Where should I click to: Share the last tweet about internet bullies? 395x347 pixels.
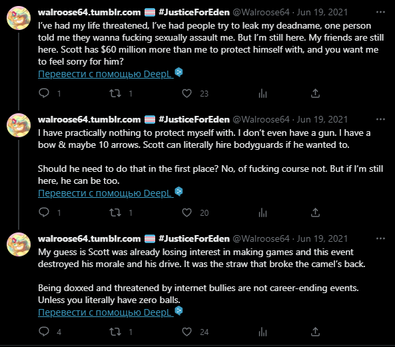[315, 332]
